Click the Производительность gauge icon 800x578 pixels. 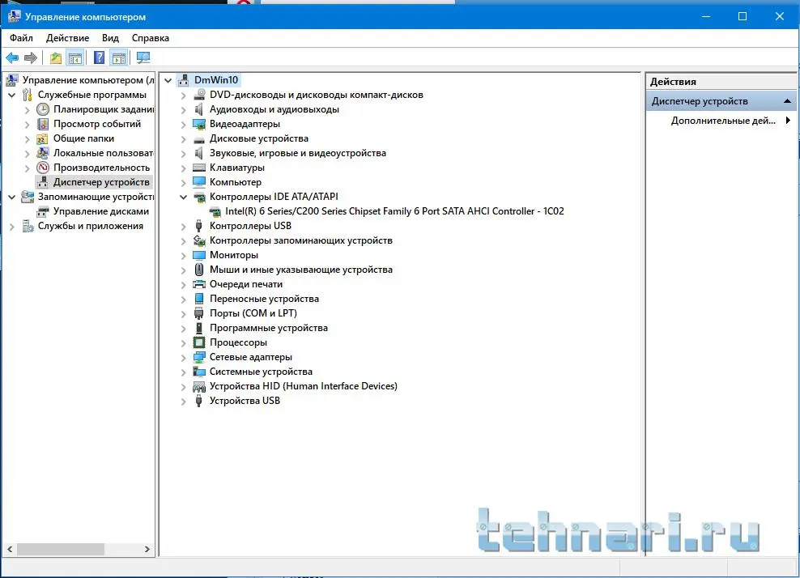43,168
